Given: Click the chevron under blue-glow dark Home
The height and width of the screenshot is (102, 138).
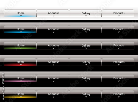Looking at the screenshot, I should point(21,32).
